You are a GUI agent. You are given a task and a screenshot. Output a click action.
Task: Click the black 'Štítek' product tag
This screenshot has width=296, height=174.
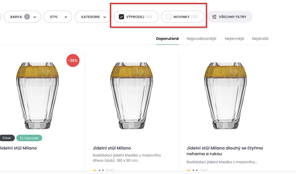point(7,138)
